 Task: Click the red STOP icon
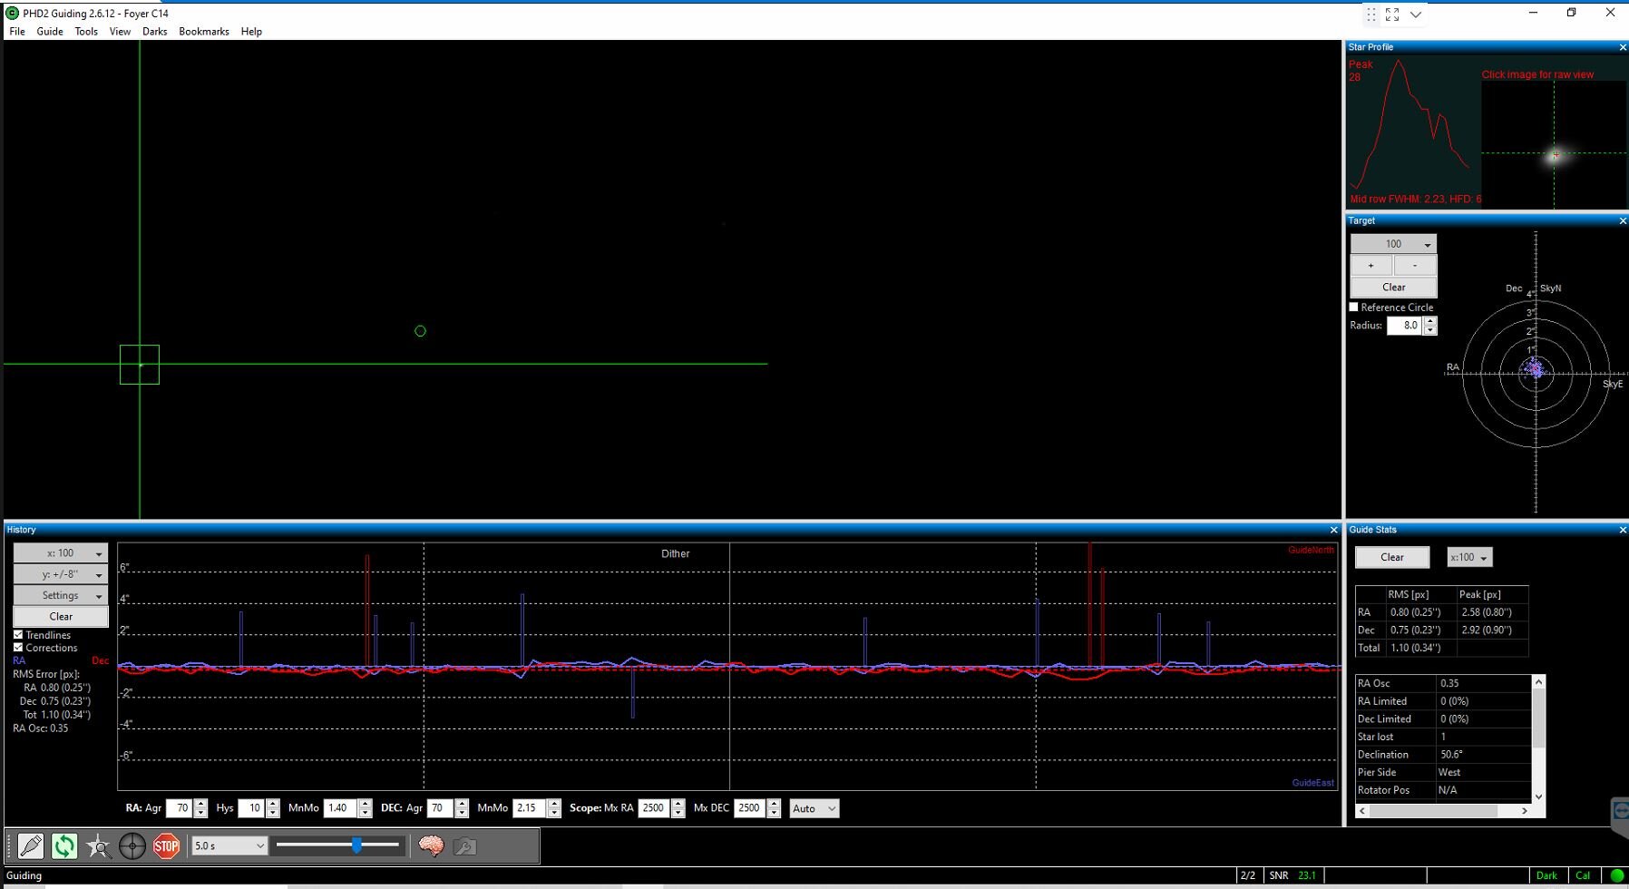pos(166,846)
